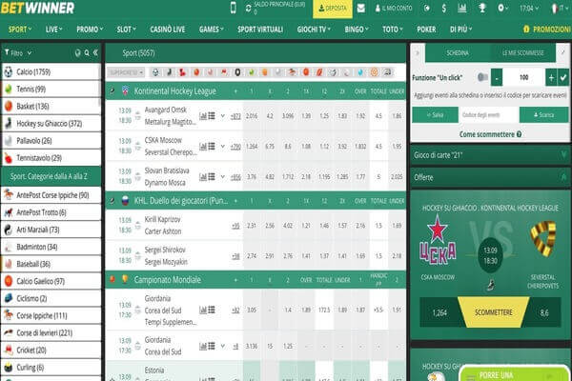Open settings gear icon in header
Viewport: 572px width, 381px height.
502,8
